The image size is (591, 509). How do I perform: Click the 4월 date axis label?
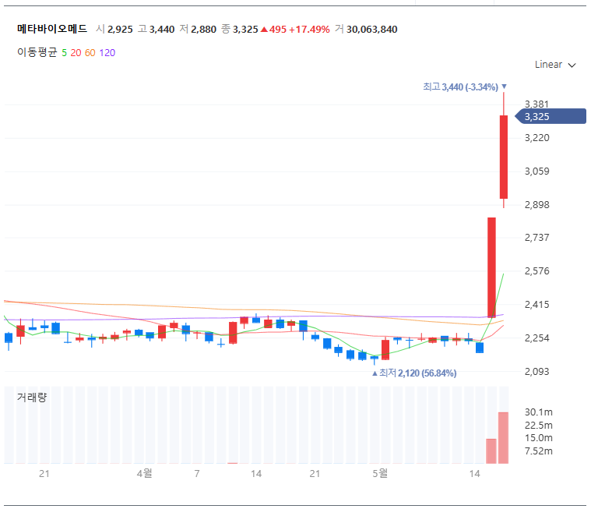point(144,473)
